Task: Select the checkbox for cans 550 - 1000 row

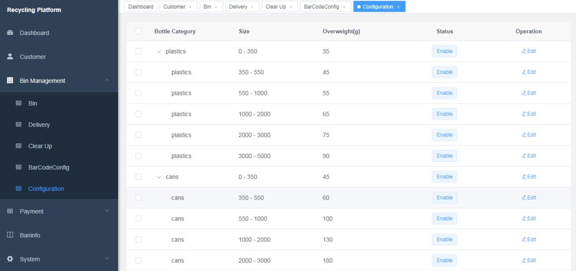Action: (x=138, y=218)
